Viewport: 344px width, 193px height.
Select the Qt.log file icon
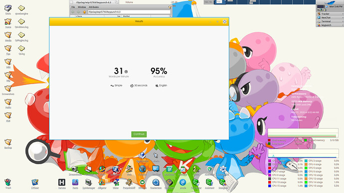[x=21, y=48]
